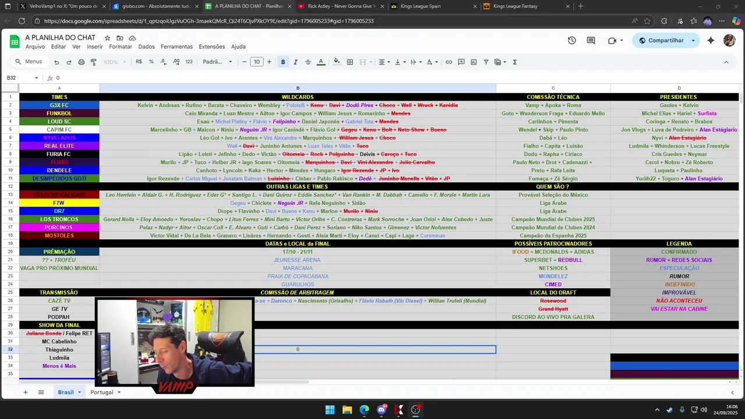Increase the font size
Viewport: 745px width, 419px height.
[x=269, y=62]
